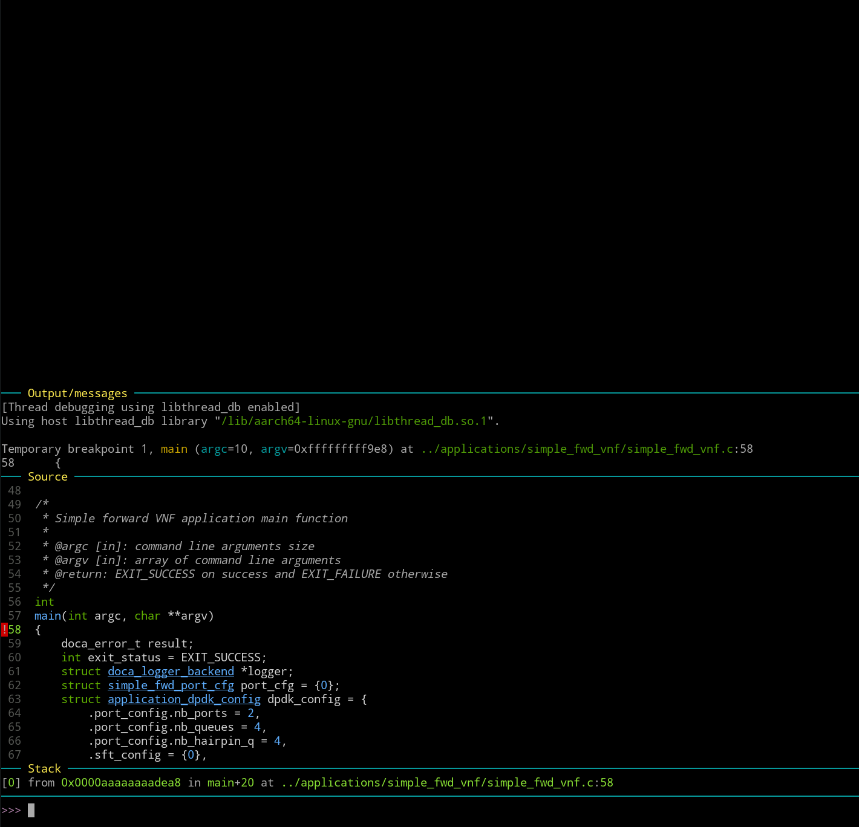Click '*logger;' on line 61

267,672
